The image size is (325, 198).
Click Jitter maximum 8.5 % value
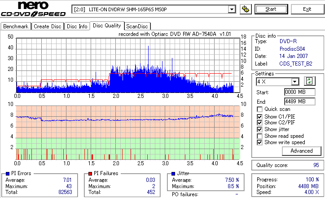[233, 186]
